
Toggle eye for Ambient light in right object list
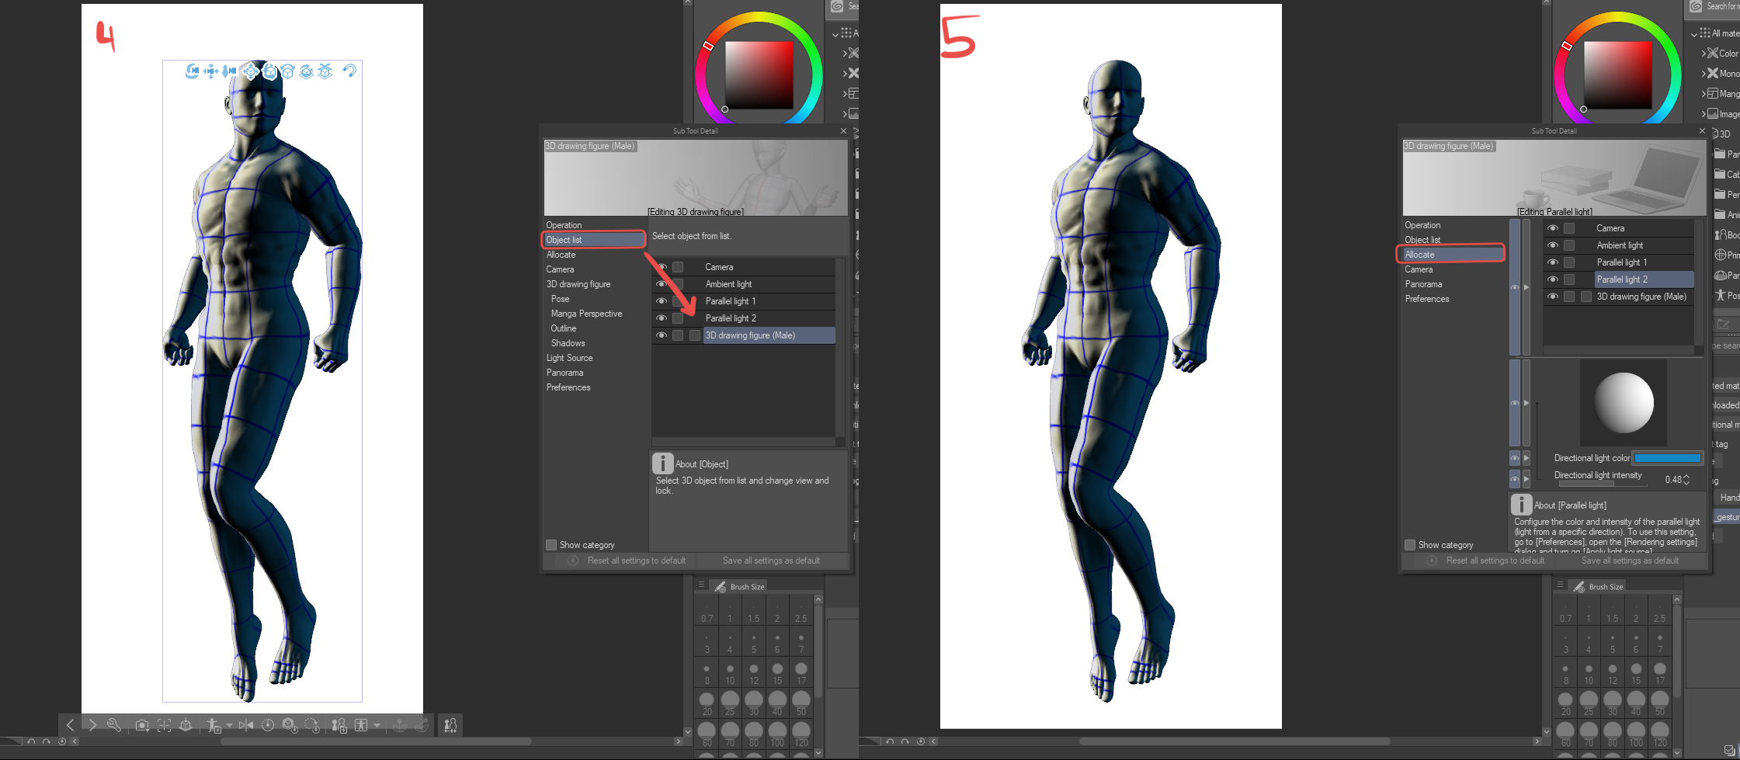click(x=1553, y=245)
